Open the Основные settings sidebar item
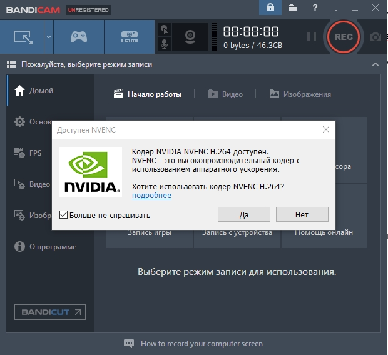Image resolution: width=388 pixels, height=355 pixels. point(33,122)
